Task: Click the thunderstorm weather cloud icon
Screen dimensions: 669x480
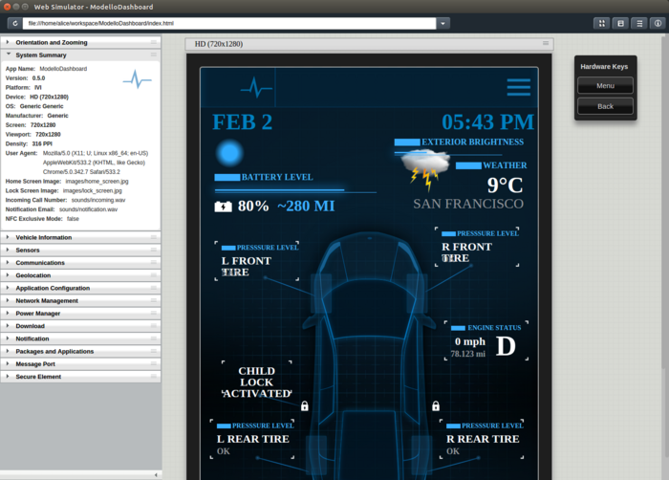Action: [426, 169]
